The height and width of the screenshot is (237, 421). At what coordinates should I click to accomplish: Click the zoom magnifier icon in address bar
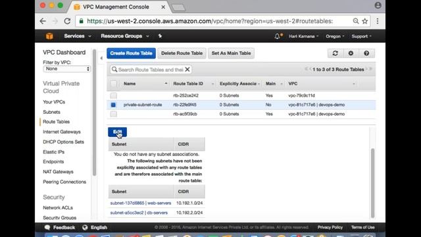click(x=356, y=21)
